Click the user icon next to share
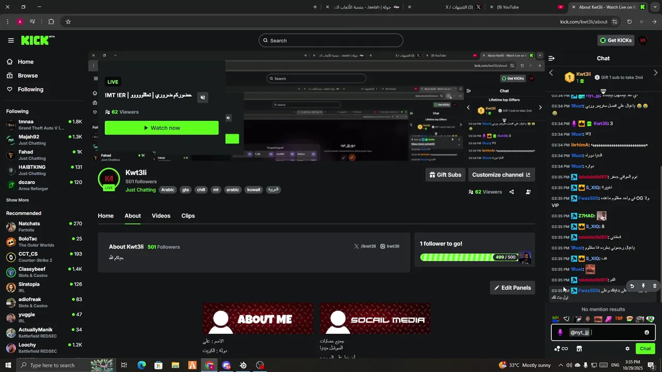662x372 pixels. [x=528, y=192]
